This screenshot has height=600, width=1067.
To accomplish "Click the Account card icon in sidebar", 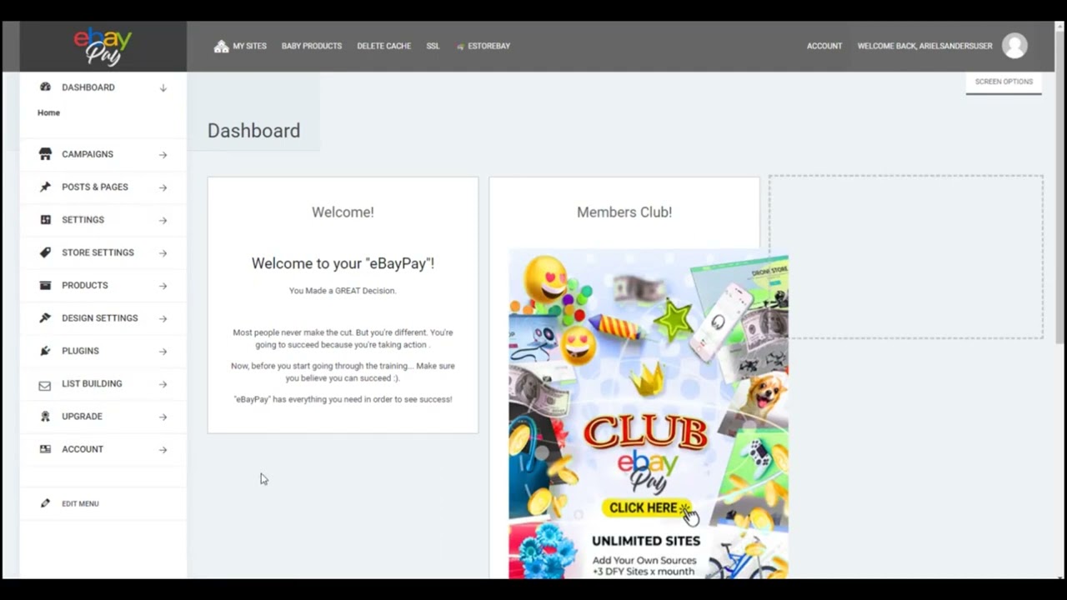I will click(45, 449).
